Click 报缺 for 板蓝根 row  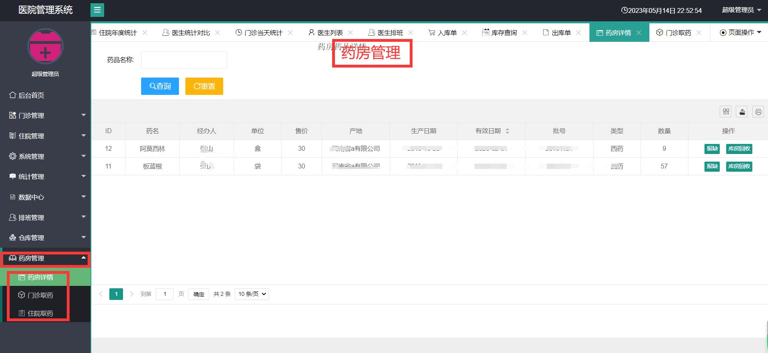[712, 166]
